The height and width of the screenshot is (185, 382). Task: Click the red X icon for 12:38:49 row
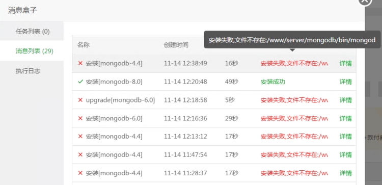pyautogui.click(x=80, y=63)
